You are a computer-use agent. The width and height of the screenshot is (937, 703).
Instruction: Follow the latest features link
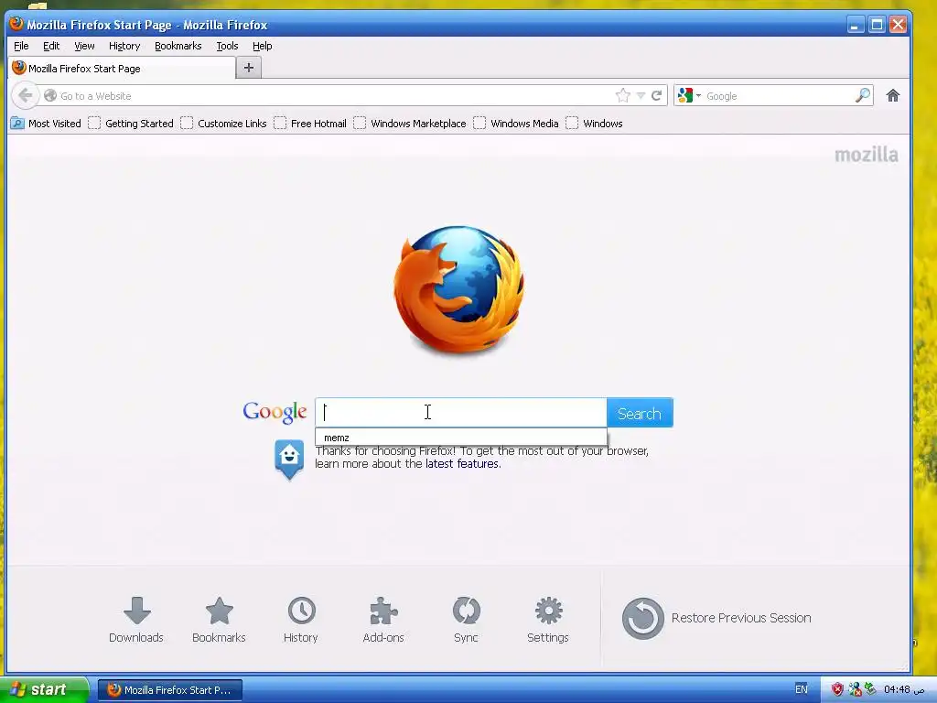(x=462, y=464)
